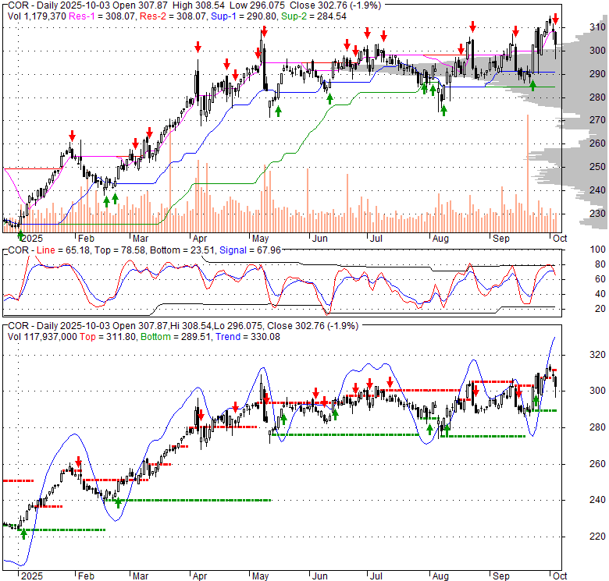Click the green buy arrow below January 2025, top chart

click(20, 235)
